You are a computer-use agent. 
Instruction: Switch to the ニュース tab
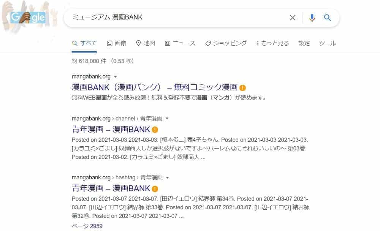[x=180, y=43]
